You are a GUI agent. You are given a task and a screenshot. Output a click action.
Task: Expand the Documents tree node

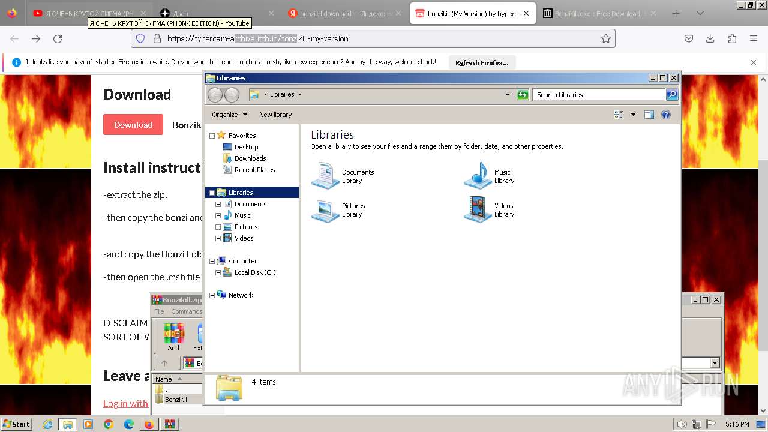(218, 204)
